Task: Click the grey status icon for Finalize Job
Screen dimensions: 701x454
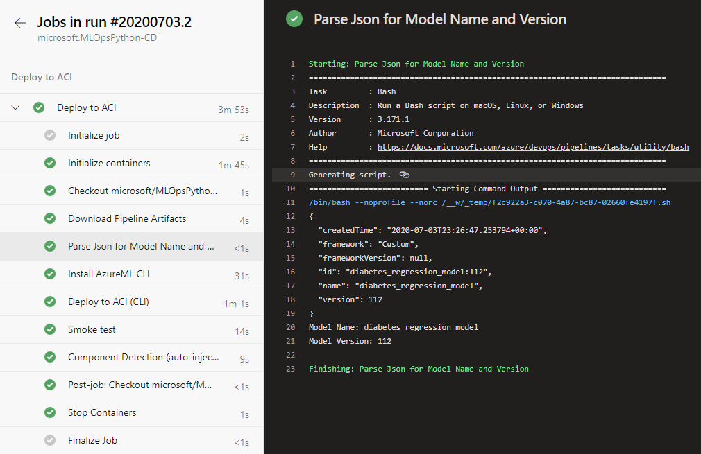Action: 50,440
